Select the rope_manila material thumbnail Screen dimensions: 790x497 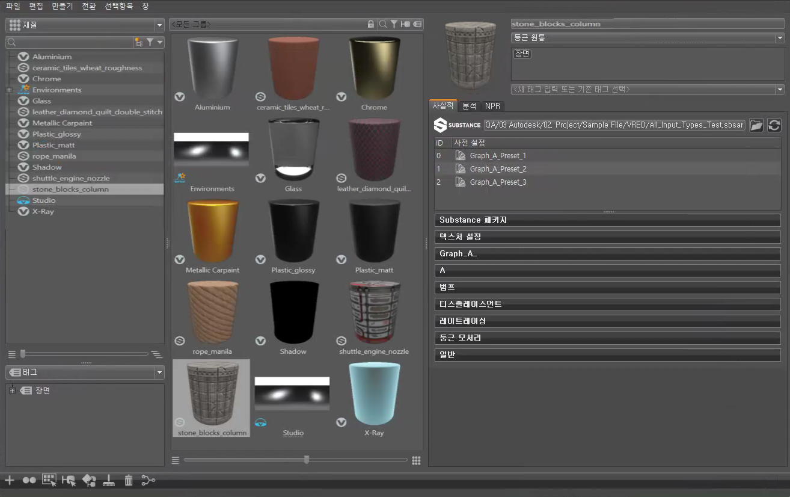pos(212,313)
